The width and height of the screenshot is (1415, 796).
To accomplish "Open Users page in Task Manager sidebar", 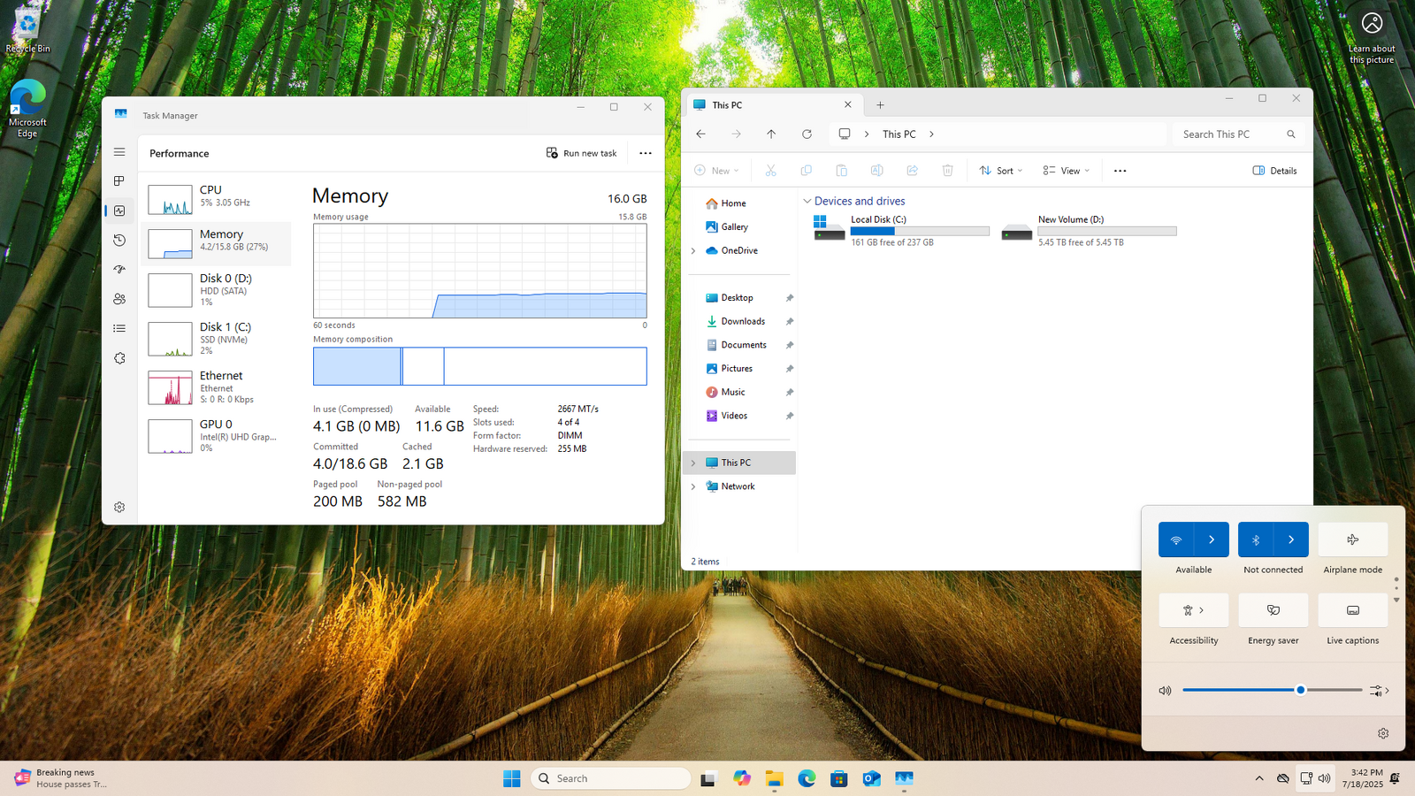I will [x=119, y=299].
